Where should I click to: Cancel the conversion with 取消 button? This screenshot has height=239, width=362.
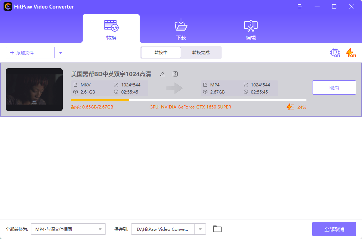[x=334, y=87]
